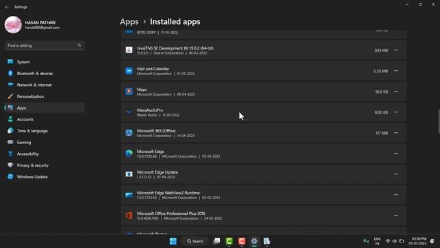The width and height of the screenshot is (440, 248).
Task: Open the Windows Start menu
Action: (x=173, y=241)
